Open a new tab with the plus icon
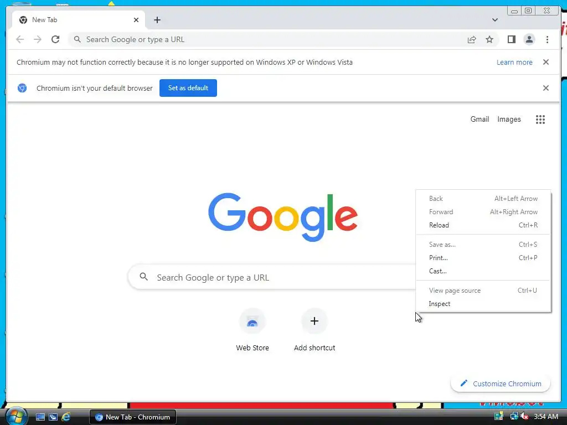 (x=157, y=20)
